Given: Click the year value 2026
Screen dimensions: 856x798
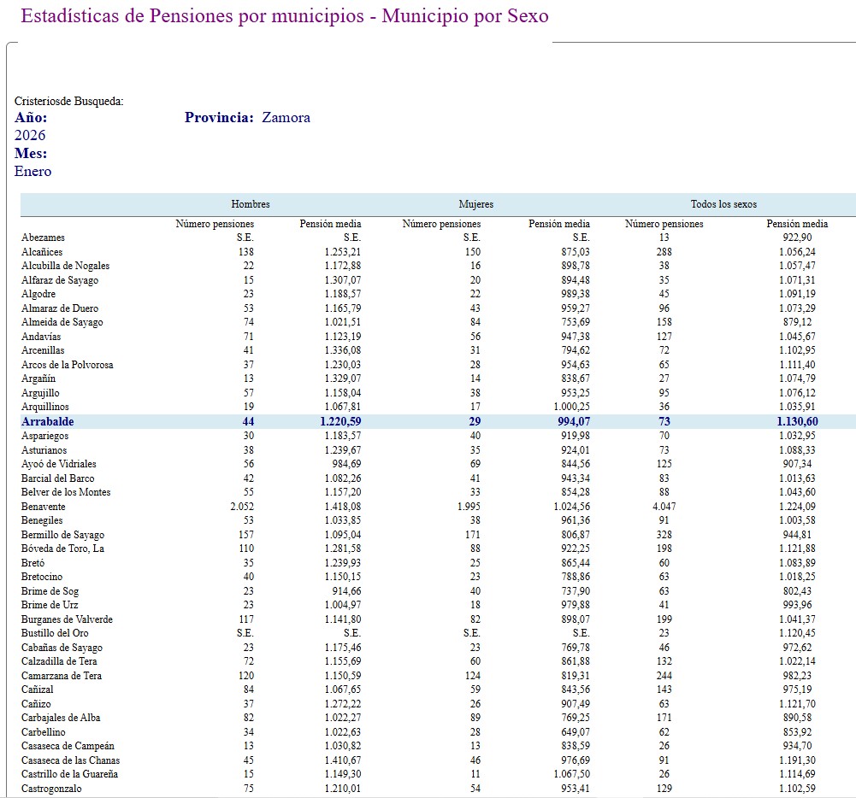Looking at the screenshot, I should (30, 136).
